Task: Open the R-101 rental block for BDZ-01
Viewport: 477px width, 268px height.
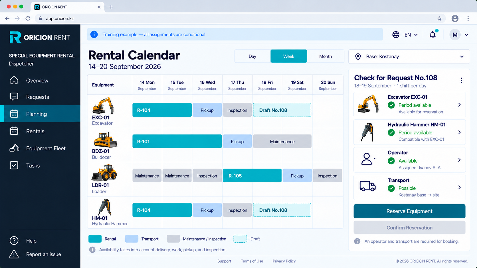Action: [177, 141]
